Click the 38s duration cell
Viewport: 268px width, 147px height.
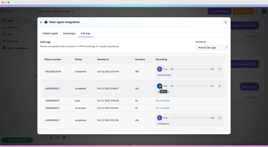tap(137, 72)
